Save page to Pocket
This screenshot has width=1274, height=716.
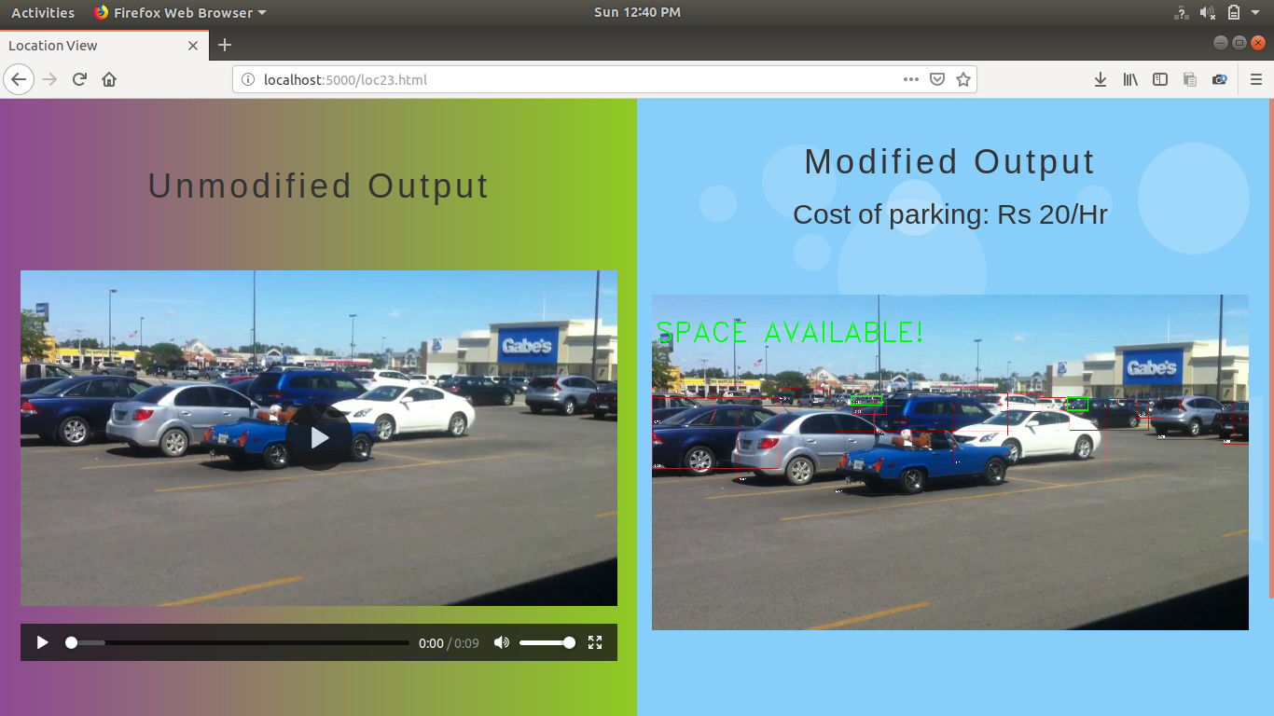click(x=937, y=79)
